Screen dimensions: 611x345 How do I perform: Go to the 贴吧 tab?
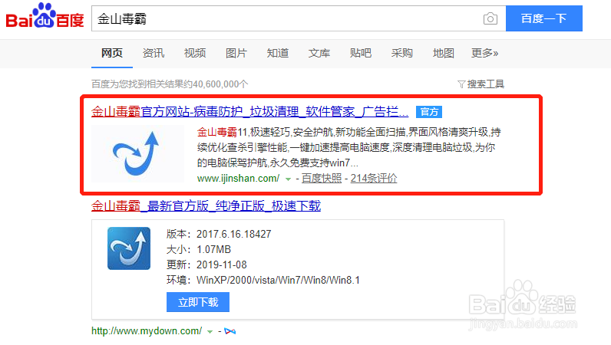point(361,53)
